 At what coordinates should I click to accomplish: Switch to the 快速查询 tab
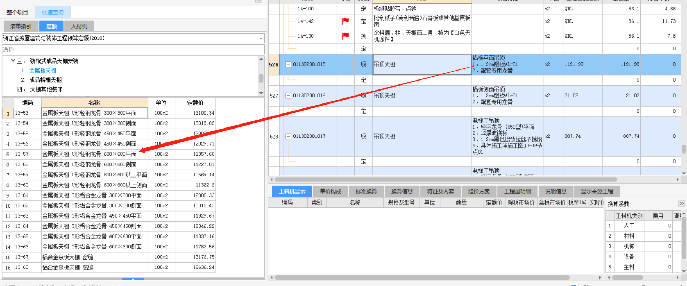[53, 13]
